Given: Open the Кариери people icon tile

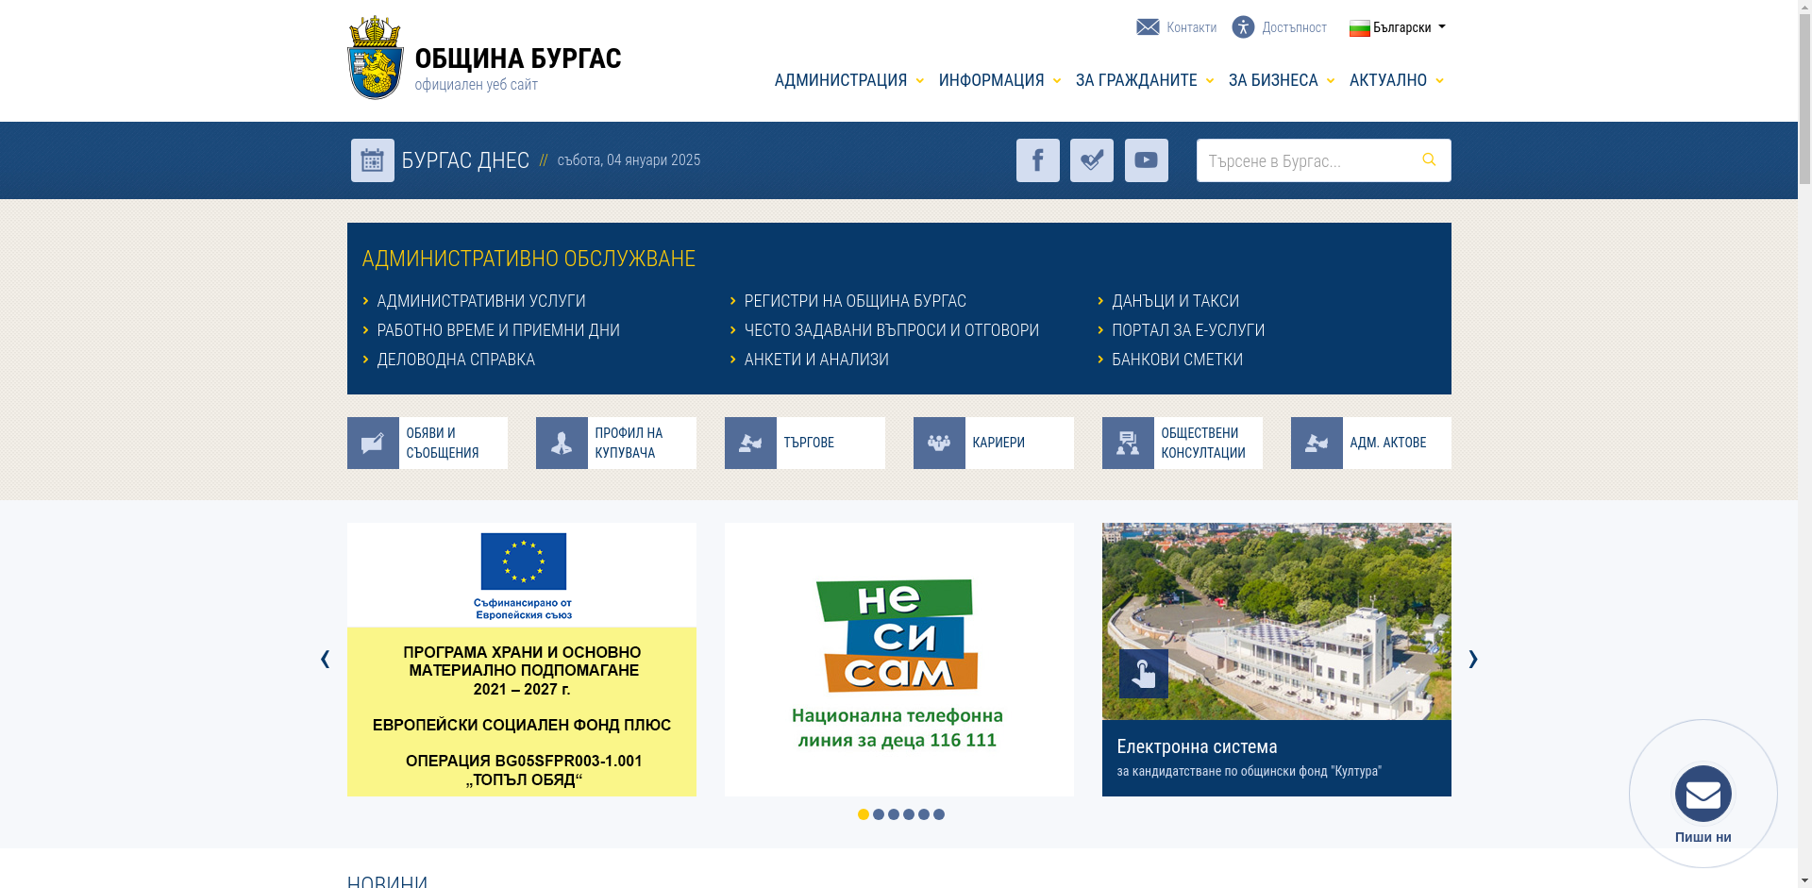Looking at the screenshot, I should tap(939, 443).
